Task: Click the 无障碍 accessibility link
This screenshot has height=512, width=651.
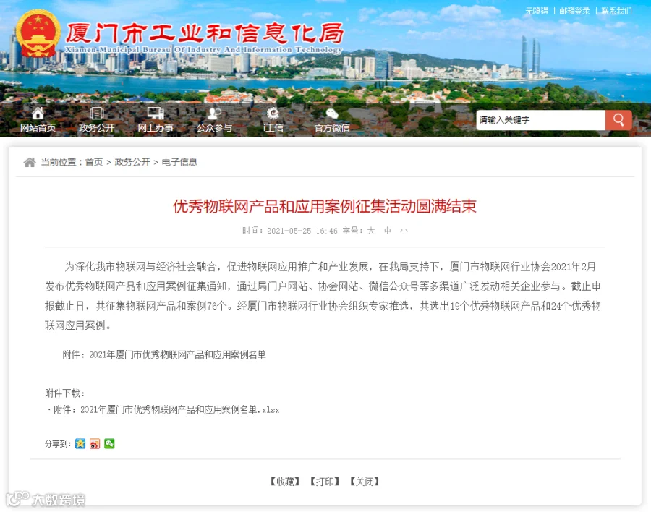Action: [537, 11]
